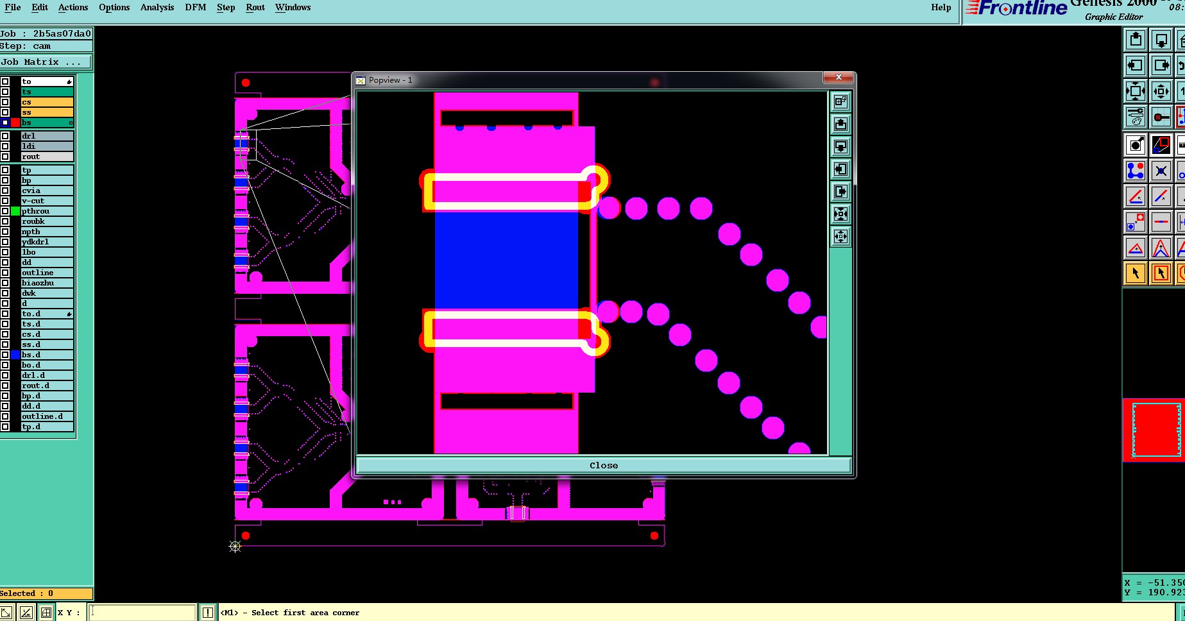This screenshot has width=1185, height=621.
Task: Pan up using the main toolbar icon
Action: pos(1136,40)
